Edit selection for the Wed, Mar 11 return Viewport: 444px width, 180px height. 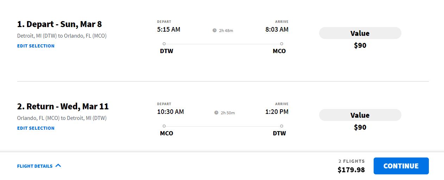(x=36, y=128)
